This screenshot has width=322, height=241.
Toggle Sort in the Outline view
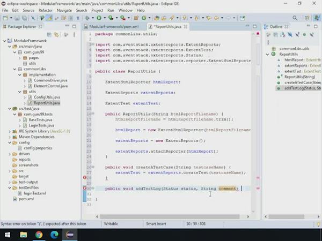coord(283,35)
